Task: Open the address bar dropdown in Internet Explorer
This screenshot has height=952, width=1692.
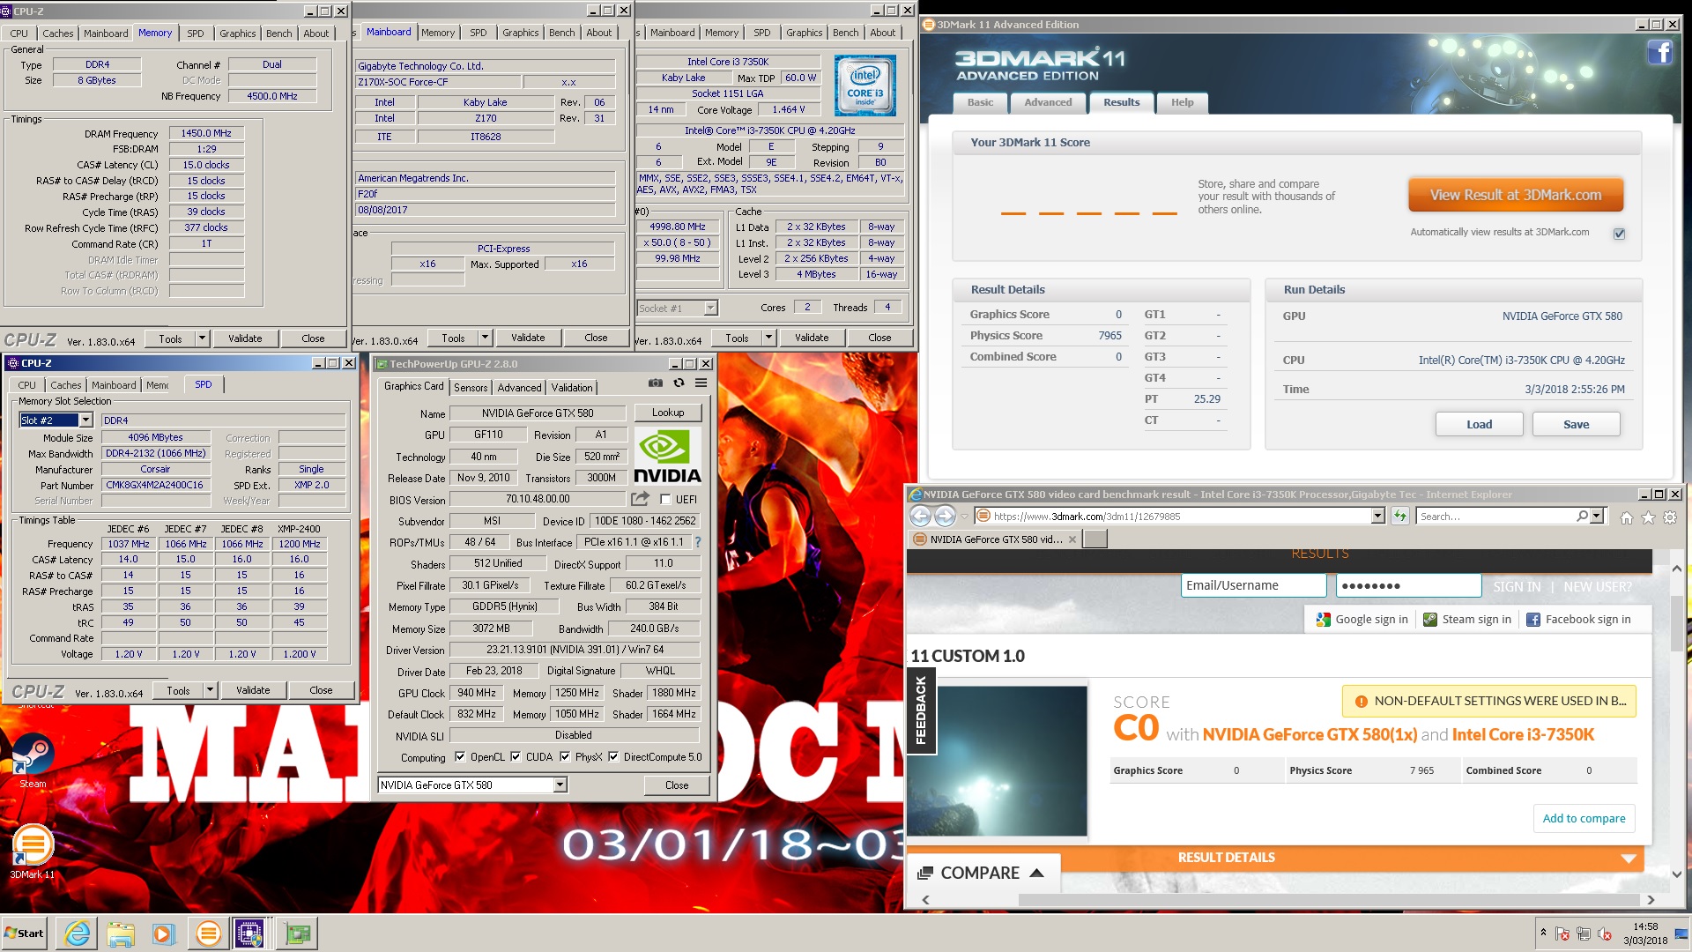Action: pyautogui.click(x=1378, y=517)
